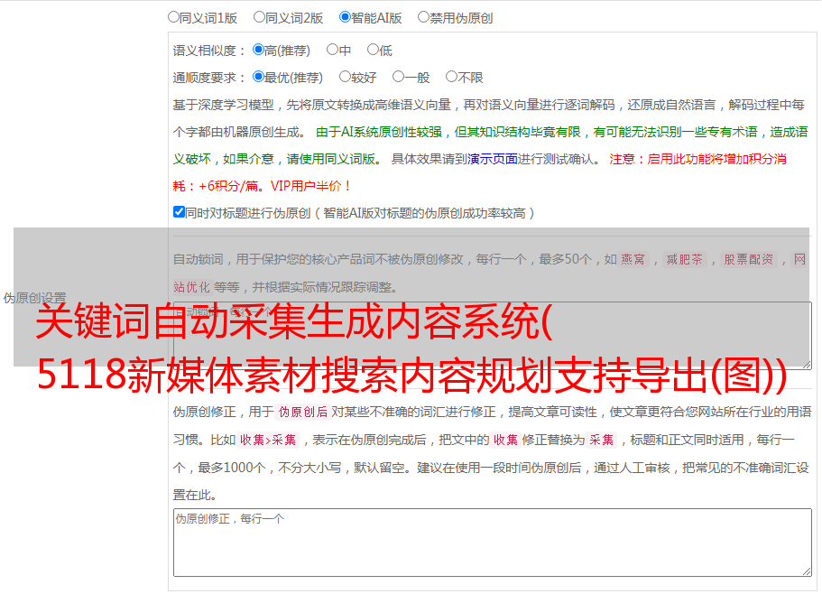Image resolution: width=822 pixels, height=594 pixels.
Task: Set 通顺度要求 to 最优(推荐)
Action: click(258, 77)
